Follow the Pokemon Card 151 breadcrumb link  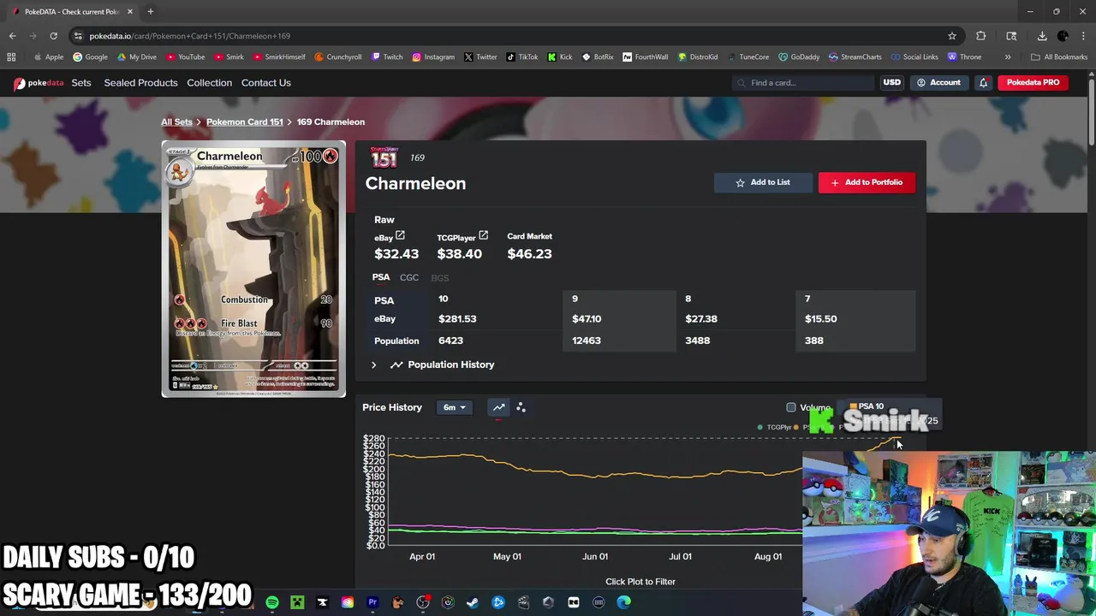click(244, 121)
